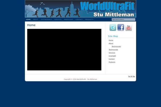Open top-level Testimonials link in Site Map
This screenshot has height=107, width=161.
point(113,50)
